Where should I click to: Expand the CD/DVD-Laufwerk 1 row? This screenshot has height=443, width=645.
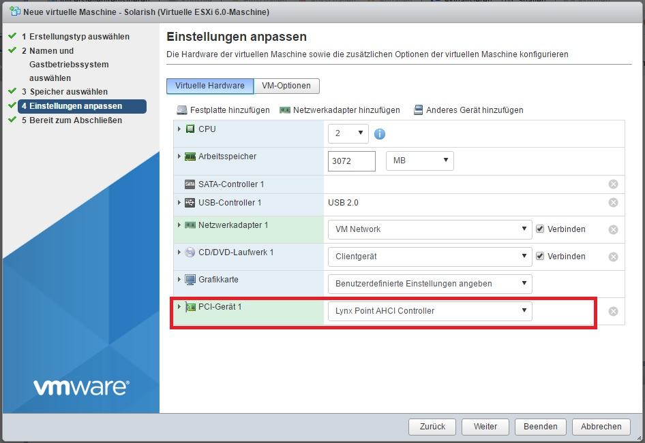pyautogui.click(x=179, y=252)
